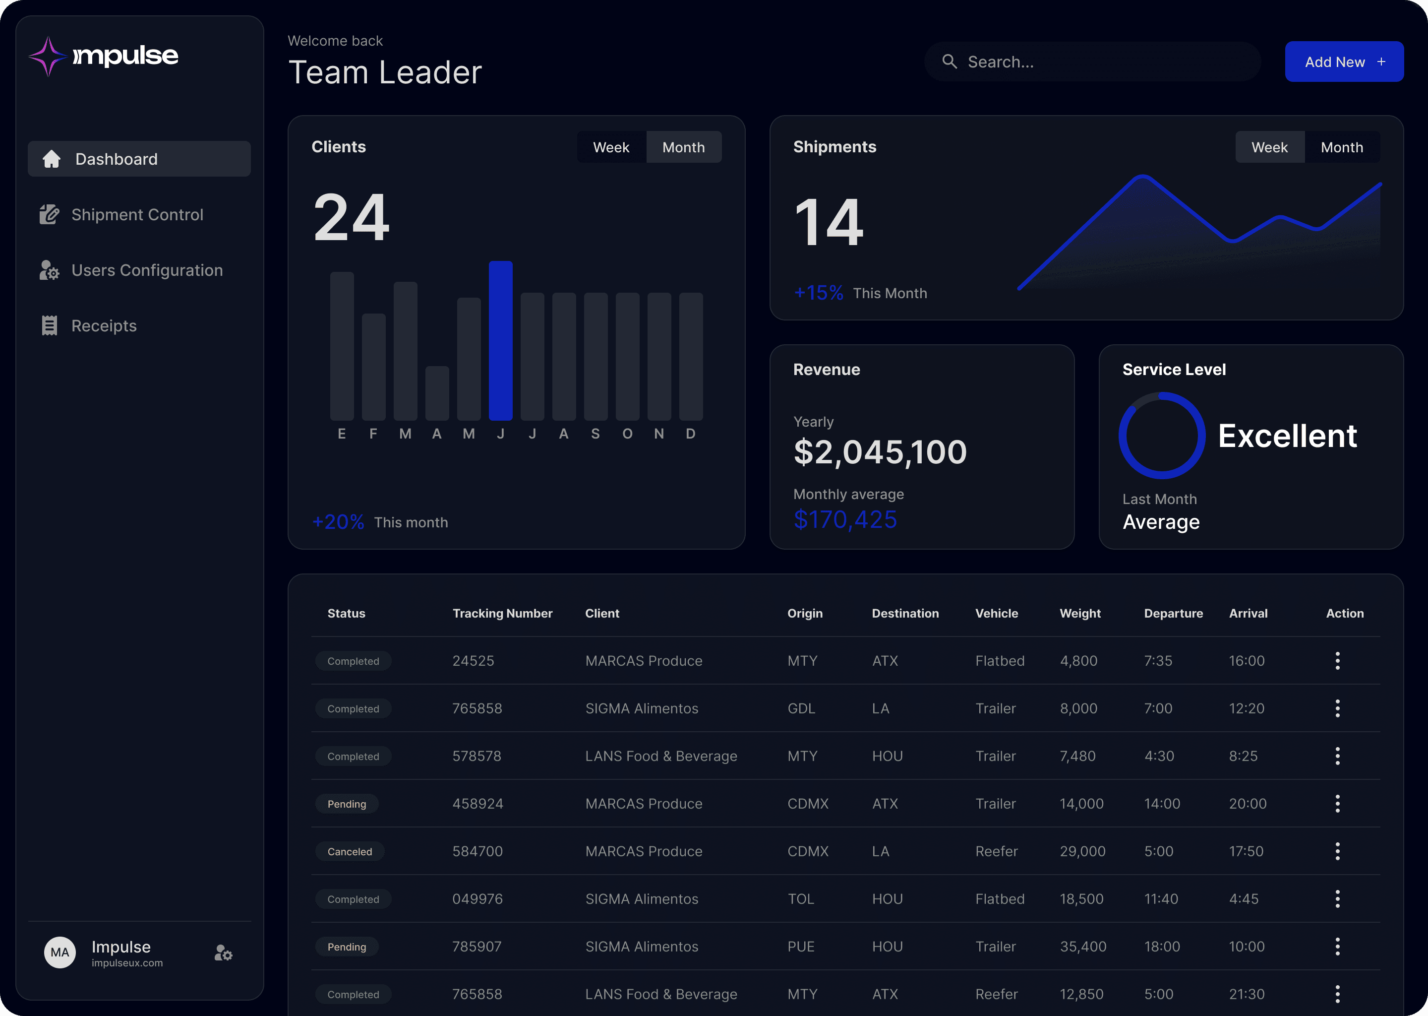Go to Shipment Control section
This screenshot has height=1016, width=1428.
pyautogui.click(x=139, y=215)
